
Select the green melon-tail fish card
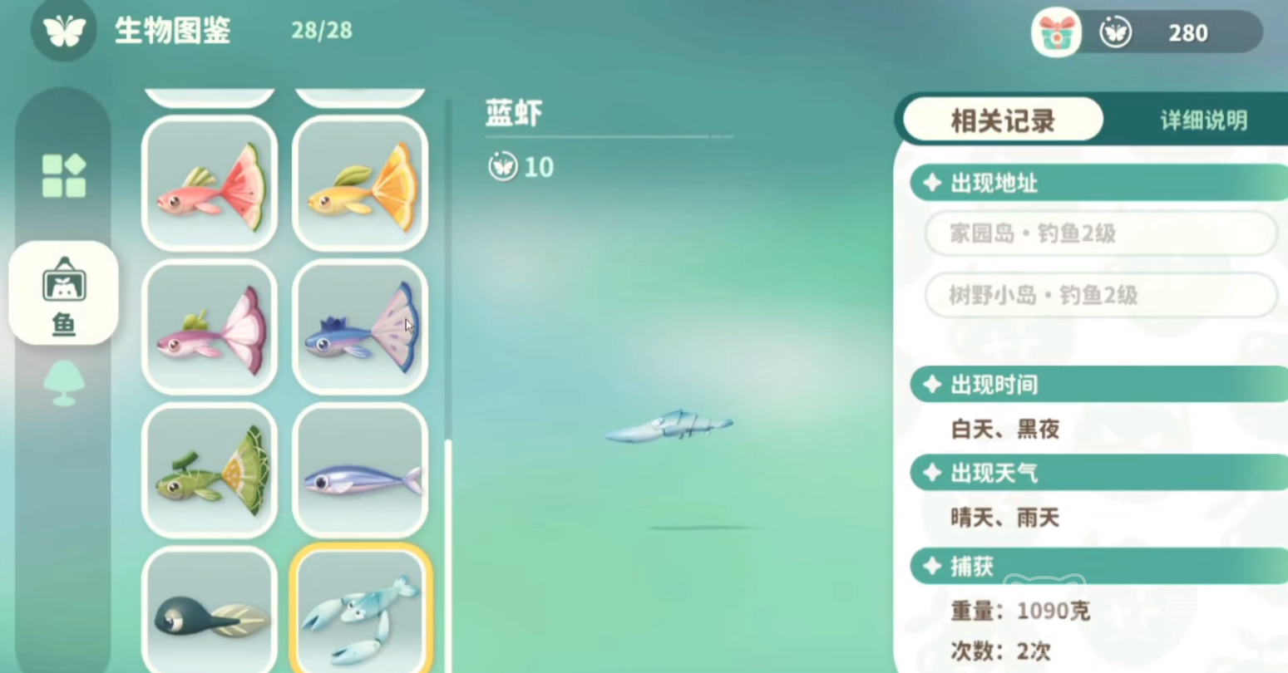[210, 471]
